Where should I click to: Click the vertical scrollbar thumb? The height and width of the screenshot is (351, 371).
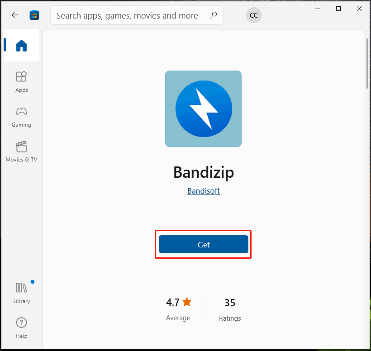[x=367, y=63]
